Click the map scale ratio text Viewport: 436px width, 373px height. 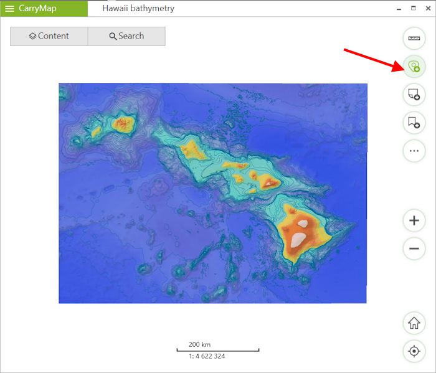207,357
